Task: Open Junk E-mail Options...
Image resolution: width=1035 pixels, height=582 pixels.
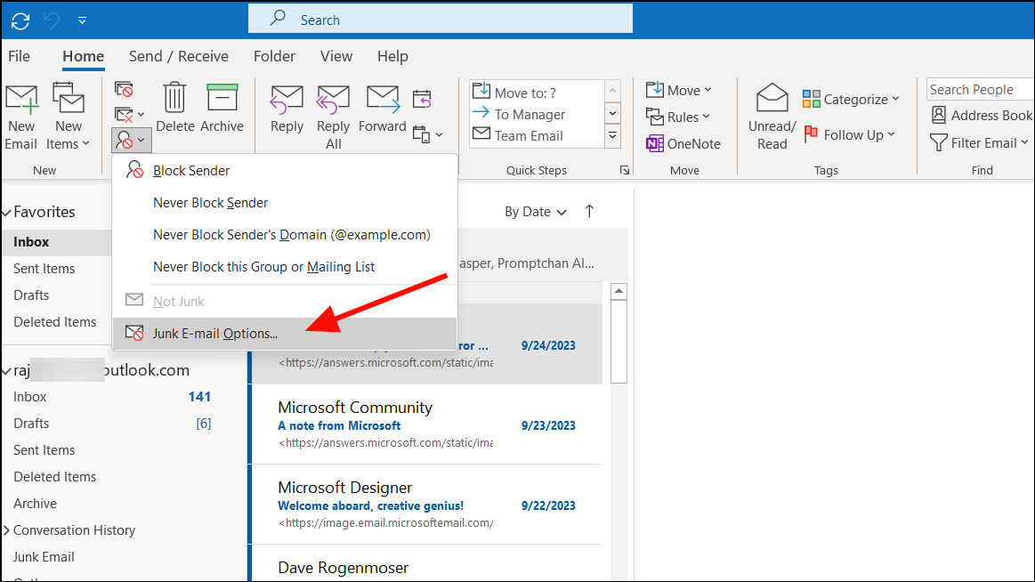Action: (x=285, y=333)
